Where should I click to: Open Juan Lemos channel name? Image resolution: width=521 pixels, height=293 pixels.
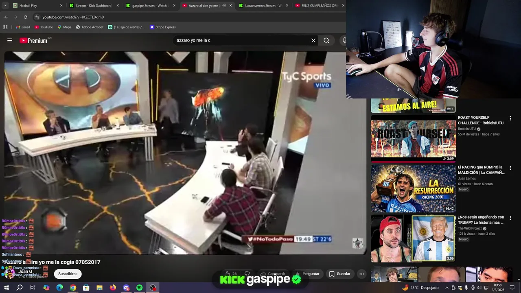(466, 178)
